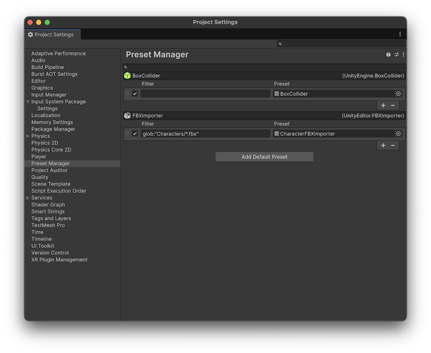This screenshot has height=353, width=431.
Task: Click the empty BoxCollider filter field
Action: tap(205, 94)
